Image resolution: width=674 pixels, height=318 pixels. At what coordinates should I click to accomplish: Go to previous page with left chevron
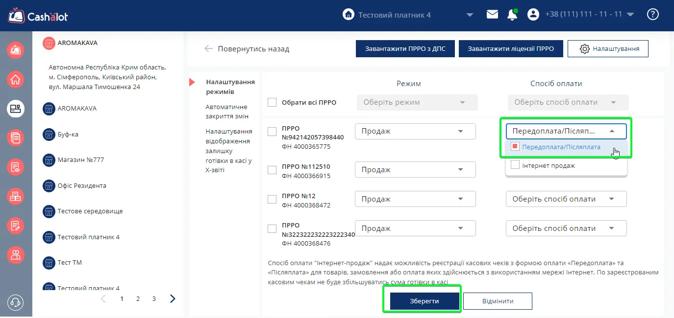point(103,298)
